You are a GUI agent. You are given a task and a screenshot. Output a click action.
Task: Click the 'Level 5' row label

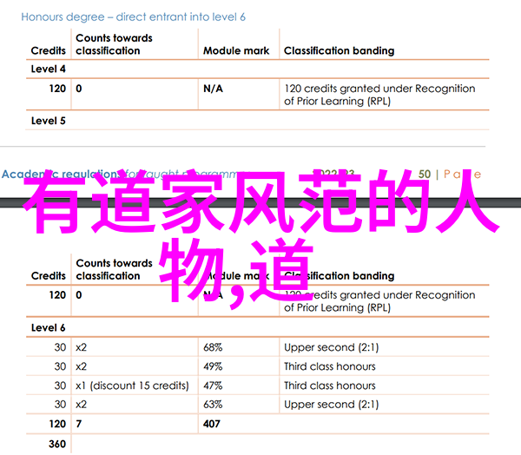[x=49, y=121]
